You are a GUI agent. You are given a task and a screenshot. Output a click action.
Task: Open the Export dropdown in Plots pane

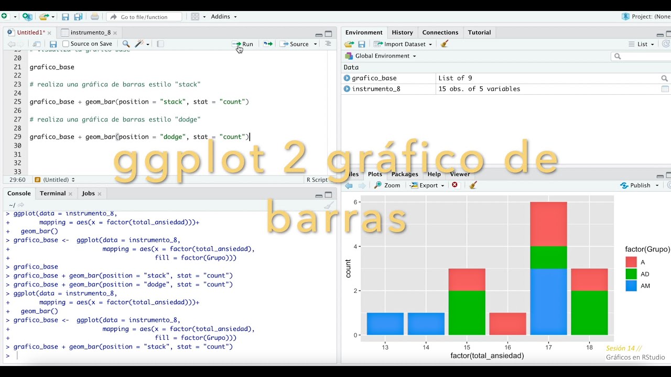tap(427, 185)
